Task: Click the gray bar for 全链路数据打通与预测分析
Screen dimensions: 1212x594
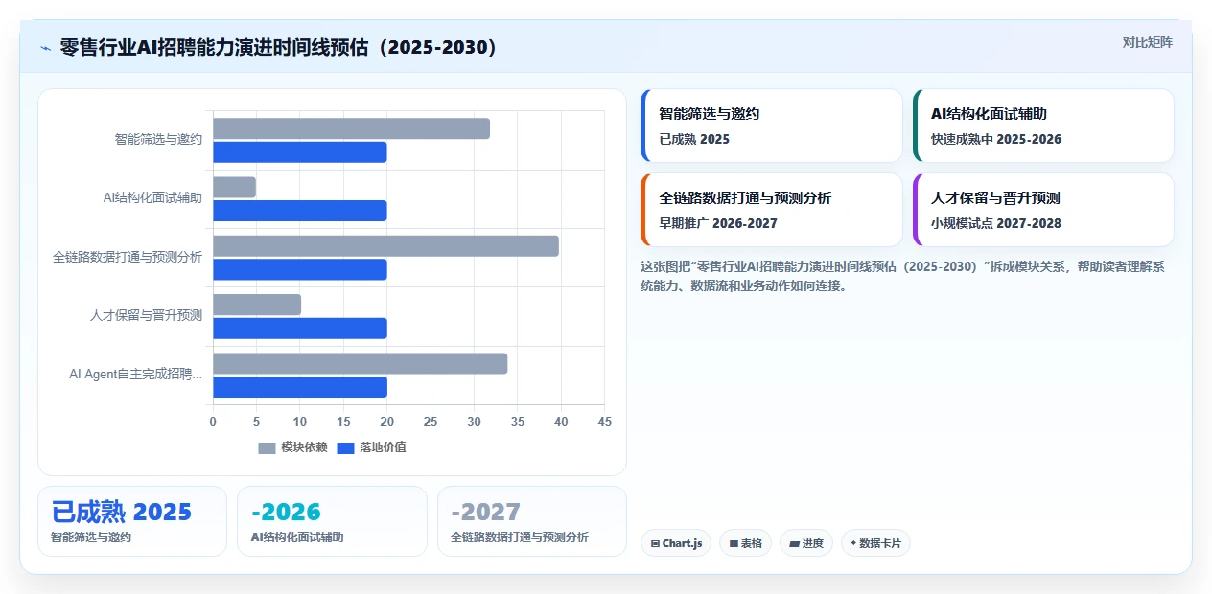Action: point(385,246)
